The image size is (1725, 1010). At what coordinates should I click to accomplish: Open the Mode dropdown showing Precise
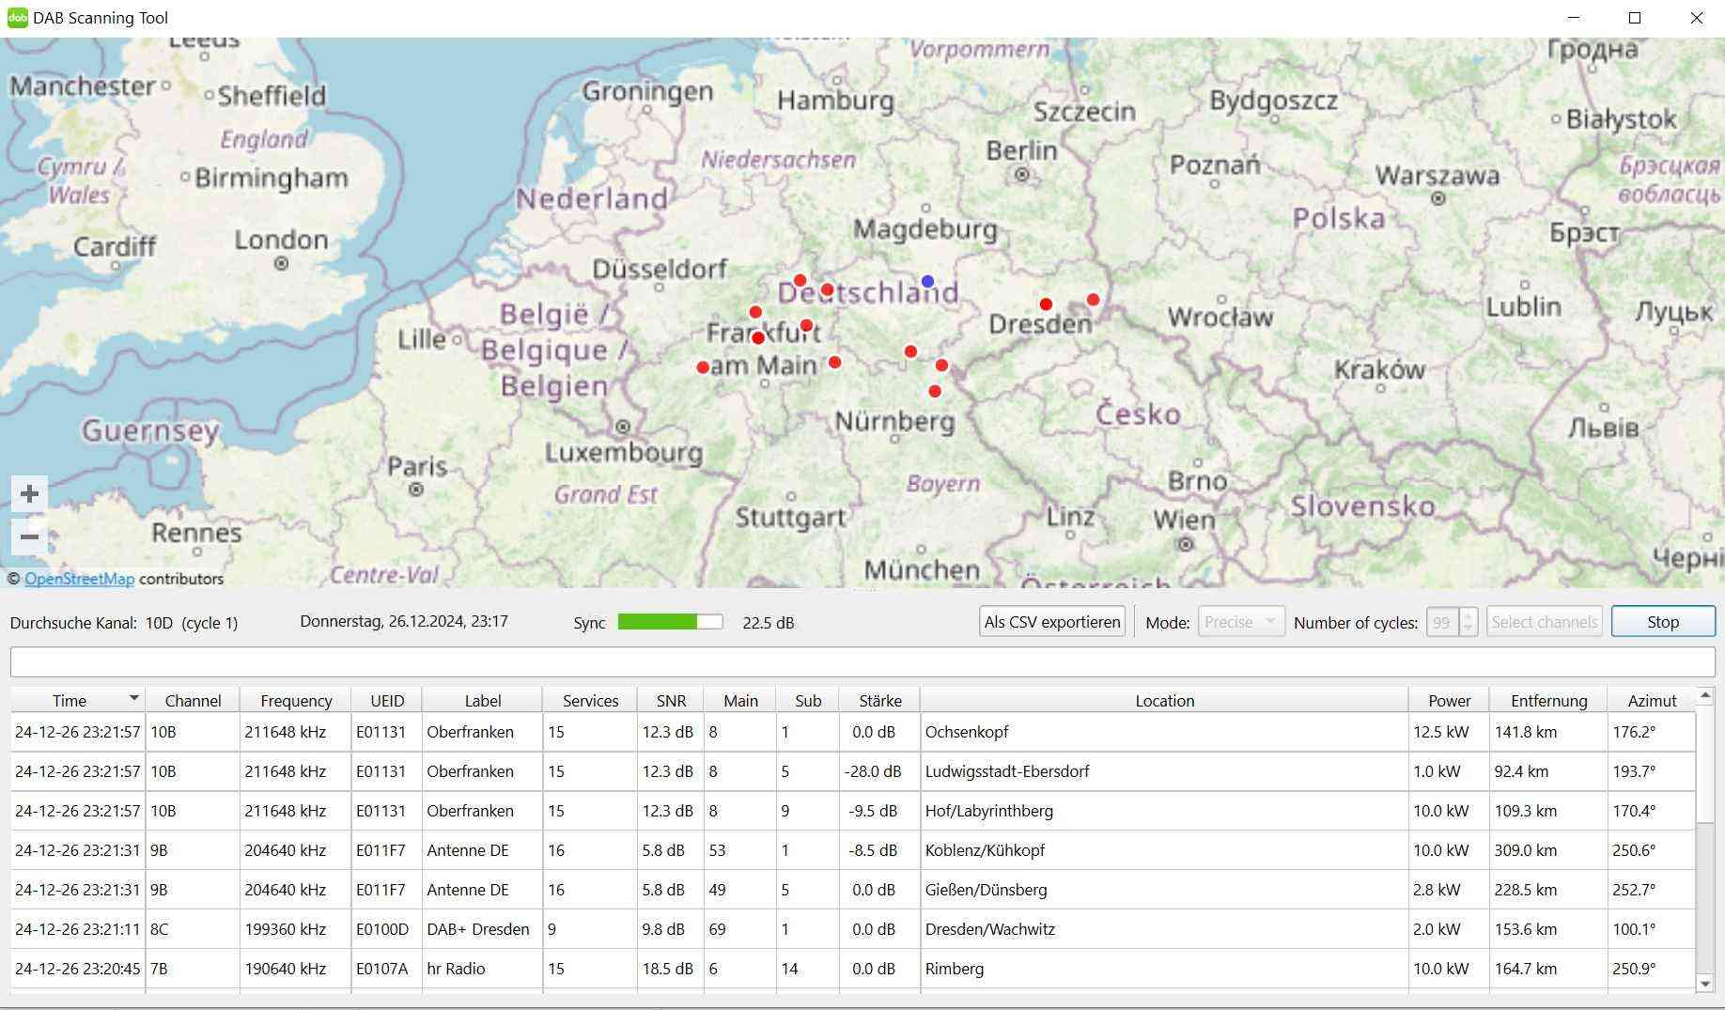point(1240,622)
